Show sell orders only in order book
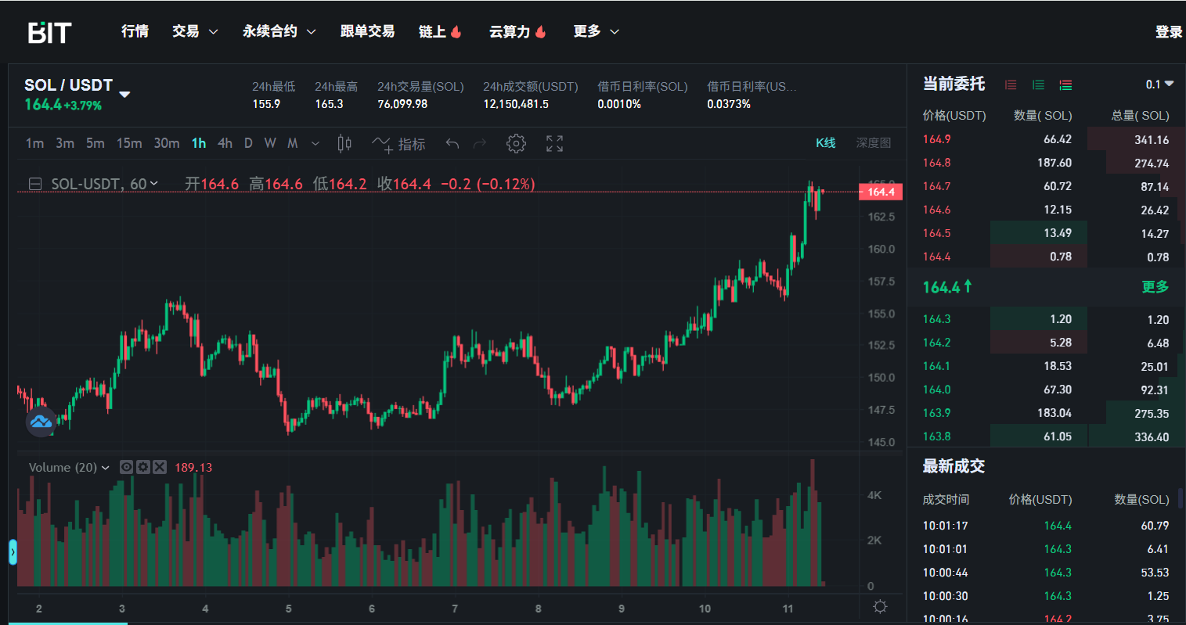The width and height of the screenshot is (1186, 625). tap(1011, 84)
